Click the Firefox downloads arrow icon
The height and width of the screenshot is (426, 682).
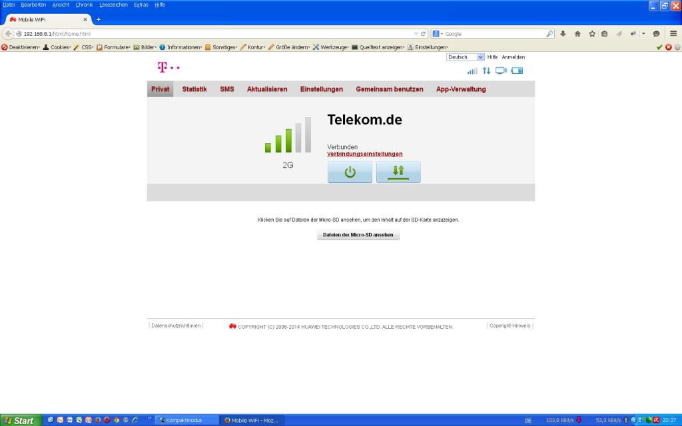point(563,33)
